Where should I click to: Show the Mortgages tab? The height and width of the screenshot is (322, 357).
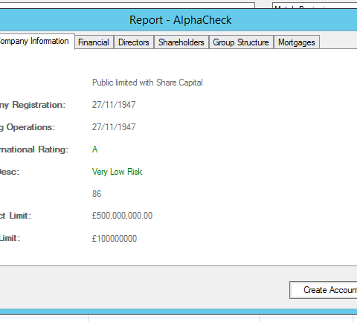[x=297, y=42]
